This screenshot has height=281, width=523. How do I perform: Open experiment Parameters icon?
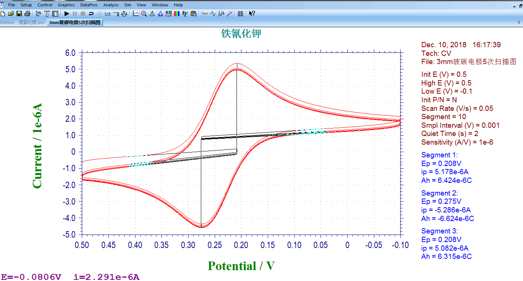coord(55,13)
